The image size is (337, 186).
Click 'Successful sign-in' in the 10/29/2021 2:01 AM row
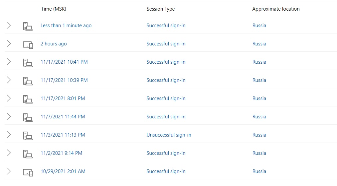(166, 171)
